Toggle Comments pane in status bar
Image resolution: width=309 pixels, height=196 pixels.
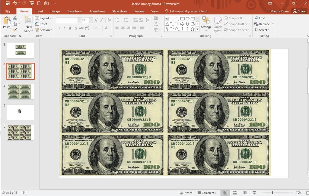pyautogui.click(x=206, y=193)
